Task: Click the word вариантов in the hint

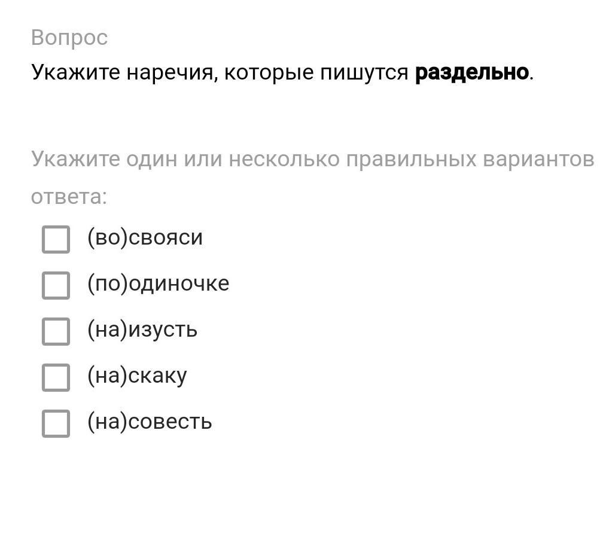Action: click(x=538, y=159)
